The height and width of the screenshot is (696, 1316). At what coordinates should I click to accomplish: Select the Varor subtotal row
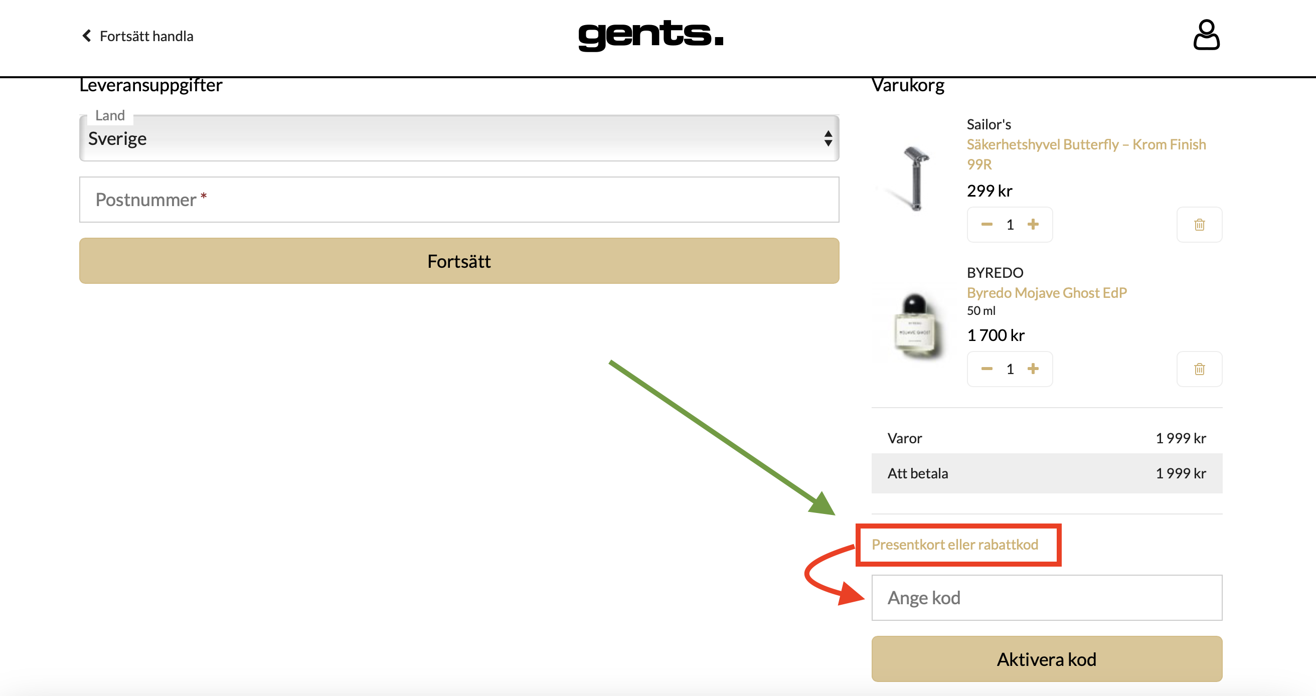(x=1046, y=438)
